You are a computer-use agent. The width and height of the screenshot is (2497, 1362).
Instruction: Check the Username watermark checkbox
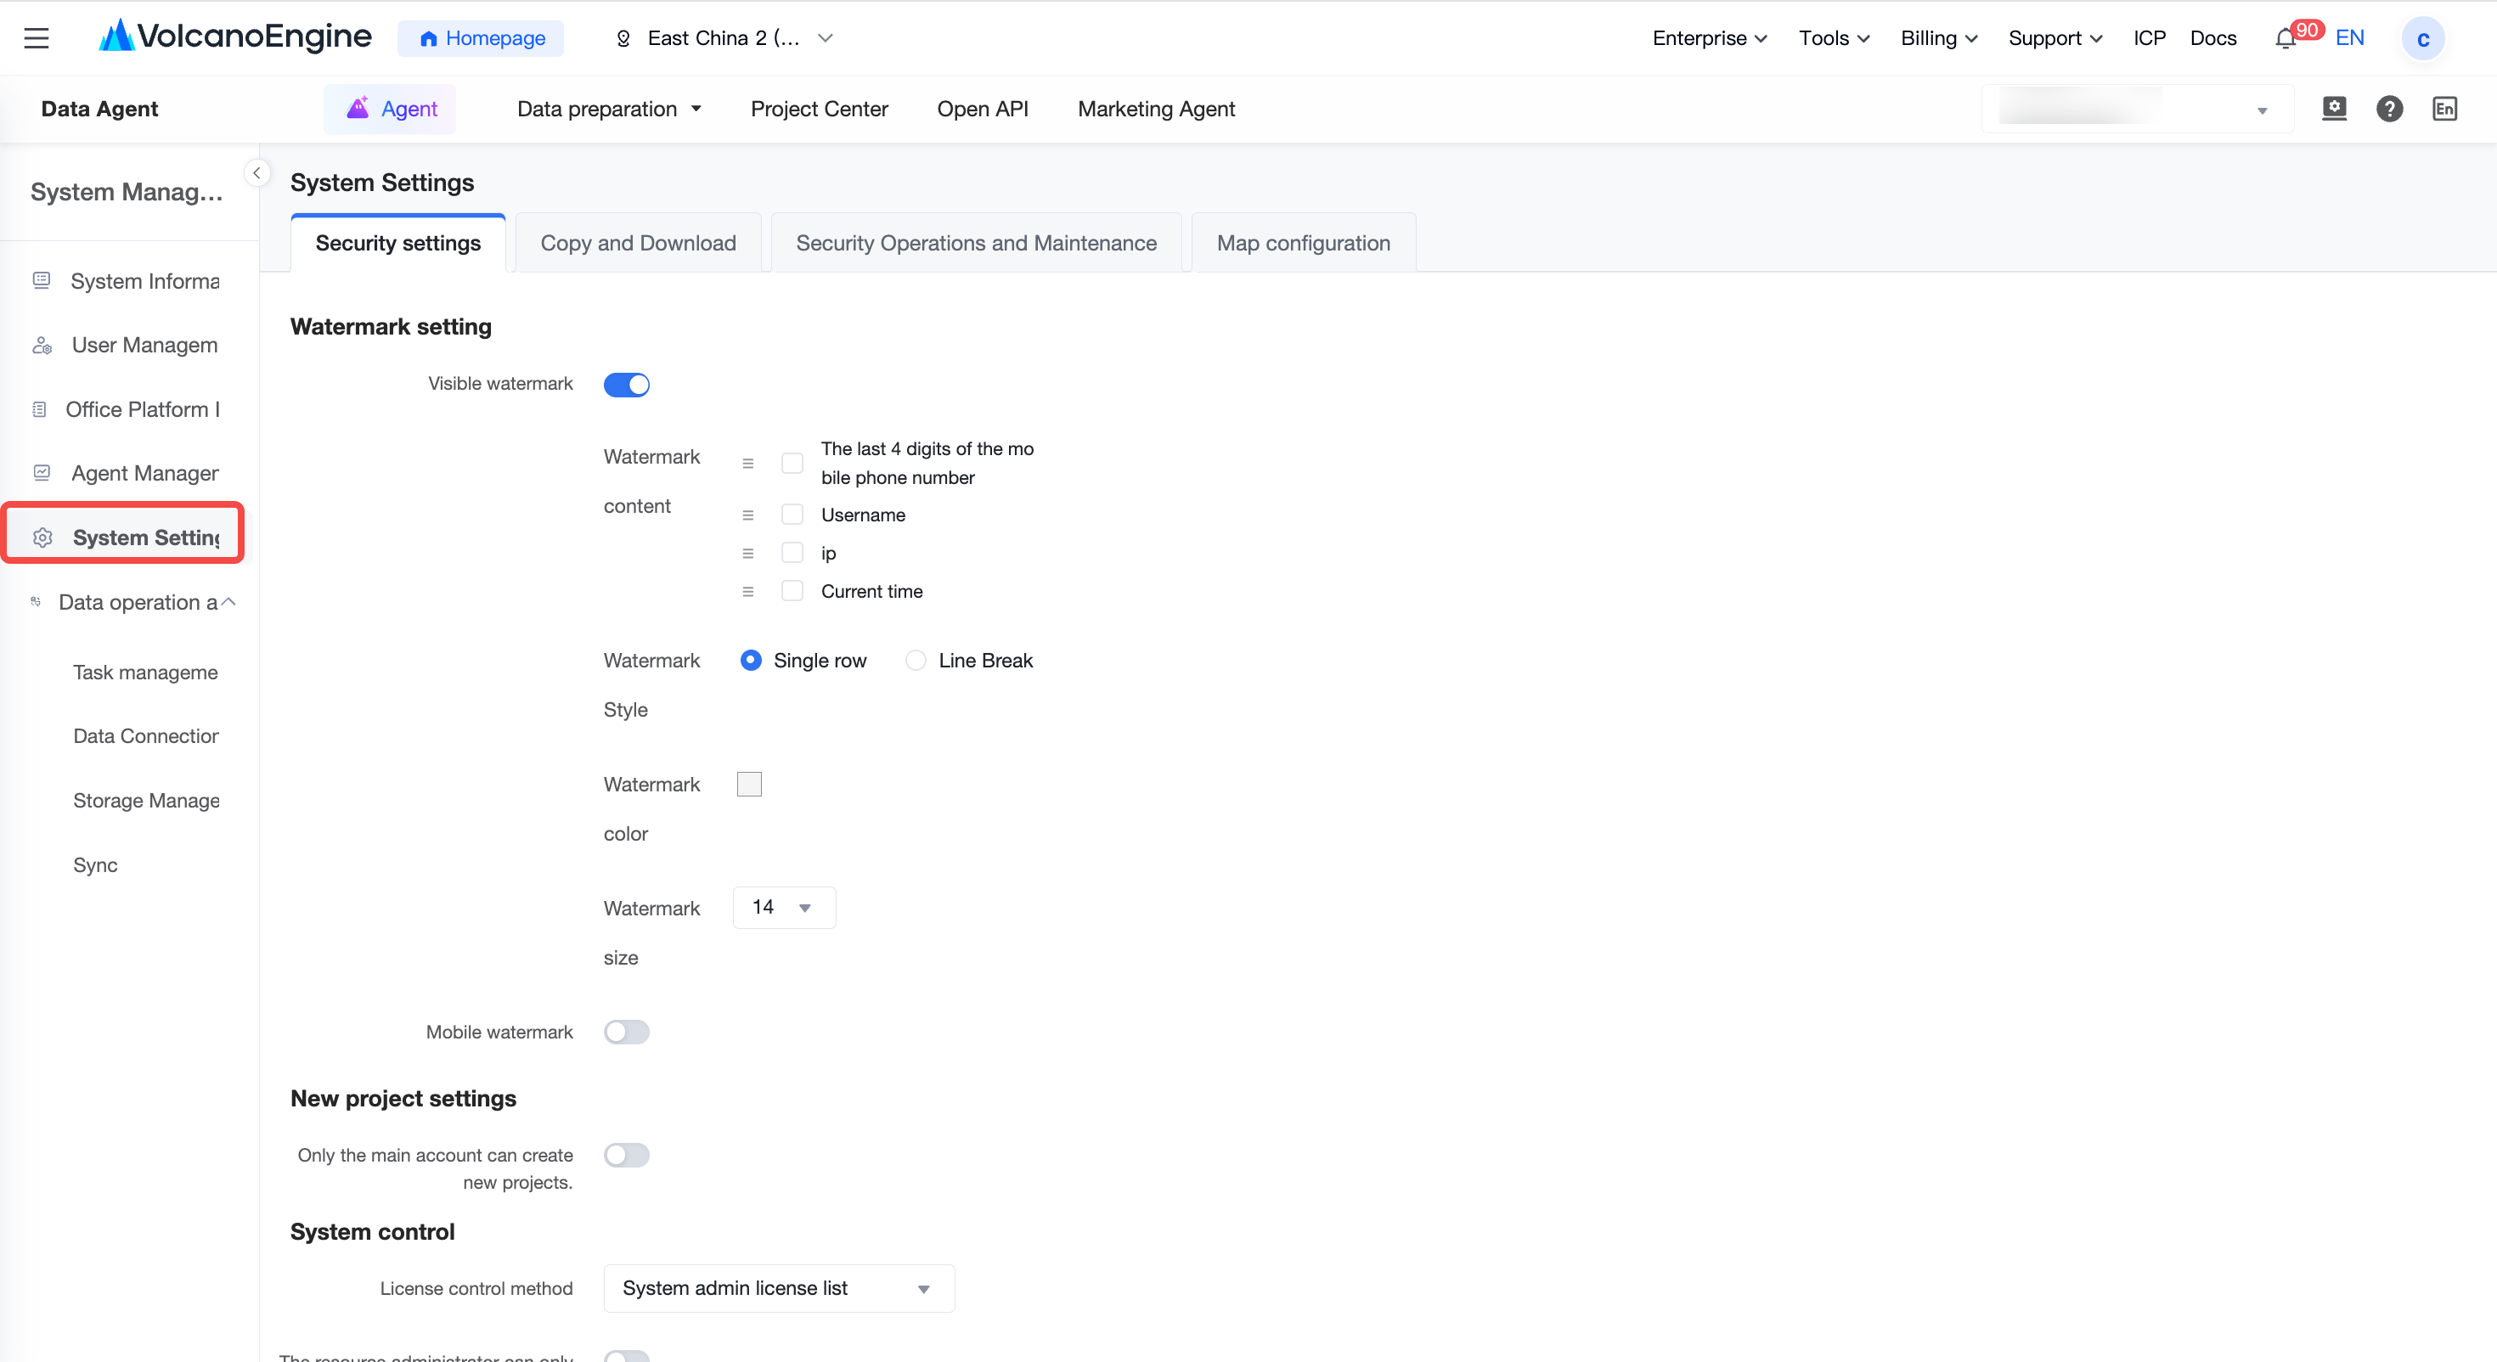[x=792, y=514]
